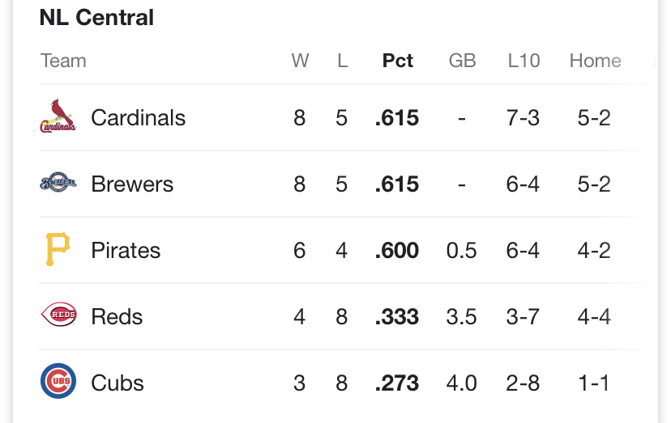Screen dimensions: 671x423
Task: Click the Pirates P logo
Action: [58, 249]
